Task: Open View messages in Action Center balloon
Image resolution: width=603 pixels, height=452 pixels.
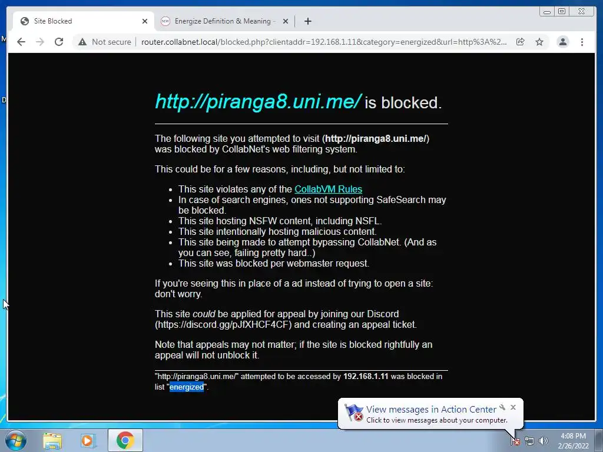Action: coord(431,410)
